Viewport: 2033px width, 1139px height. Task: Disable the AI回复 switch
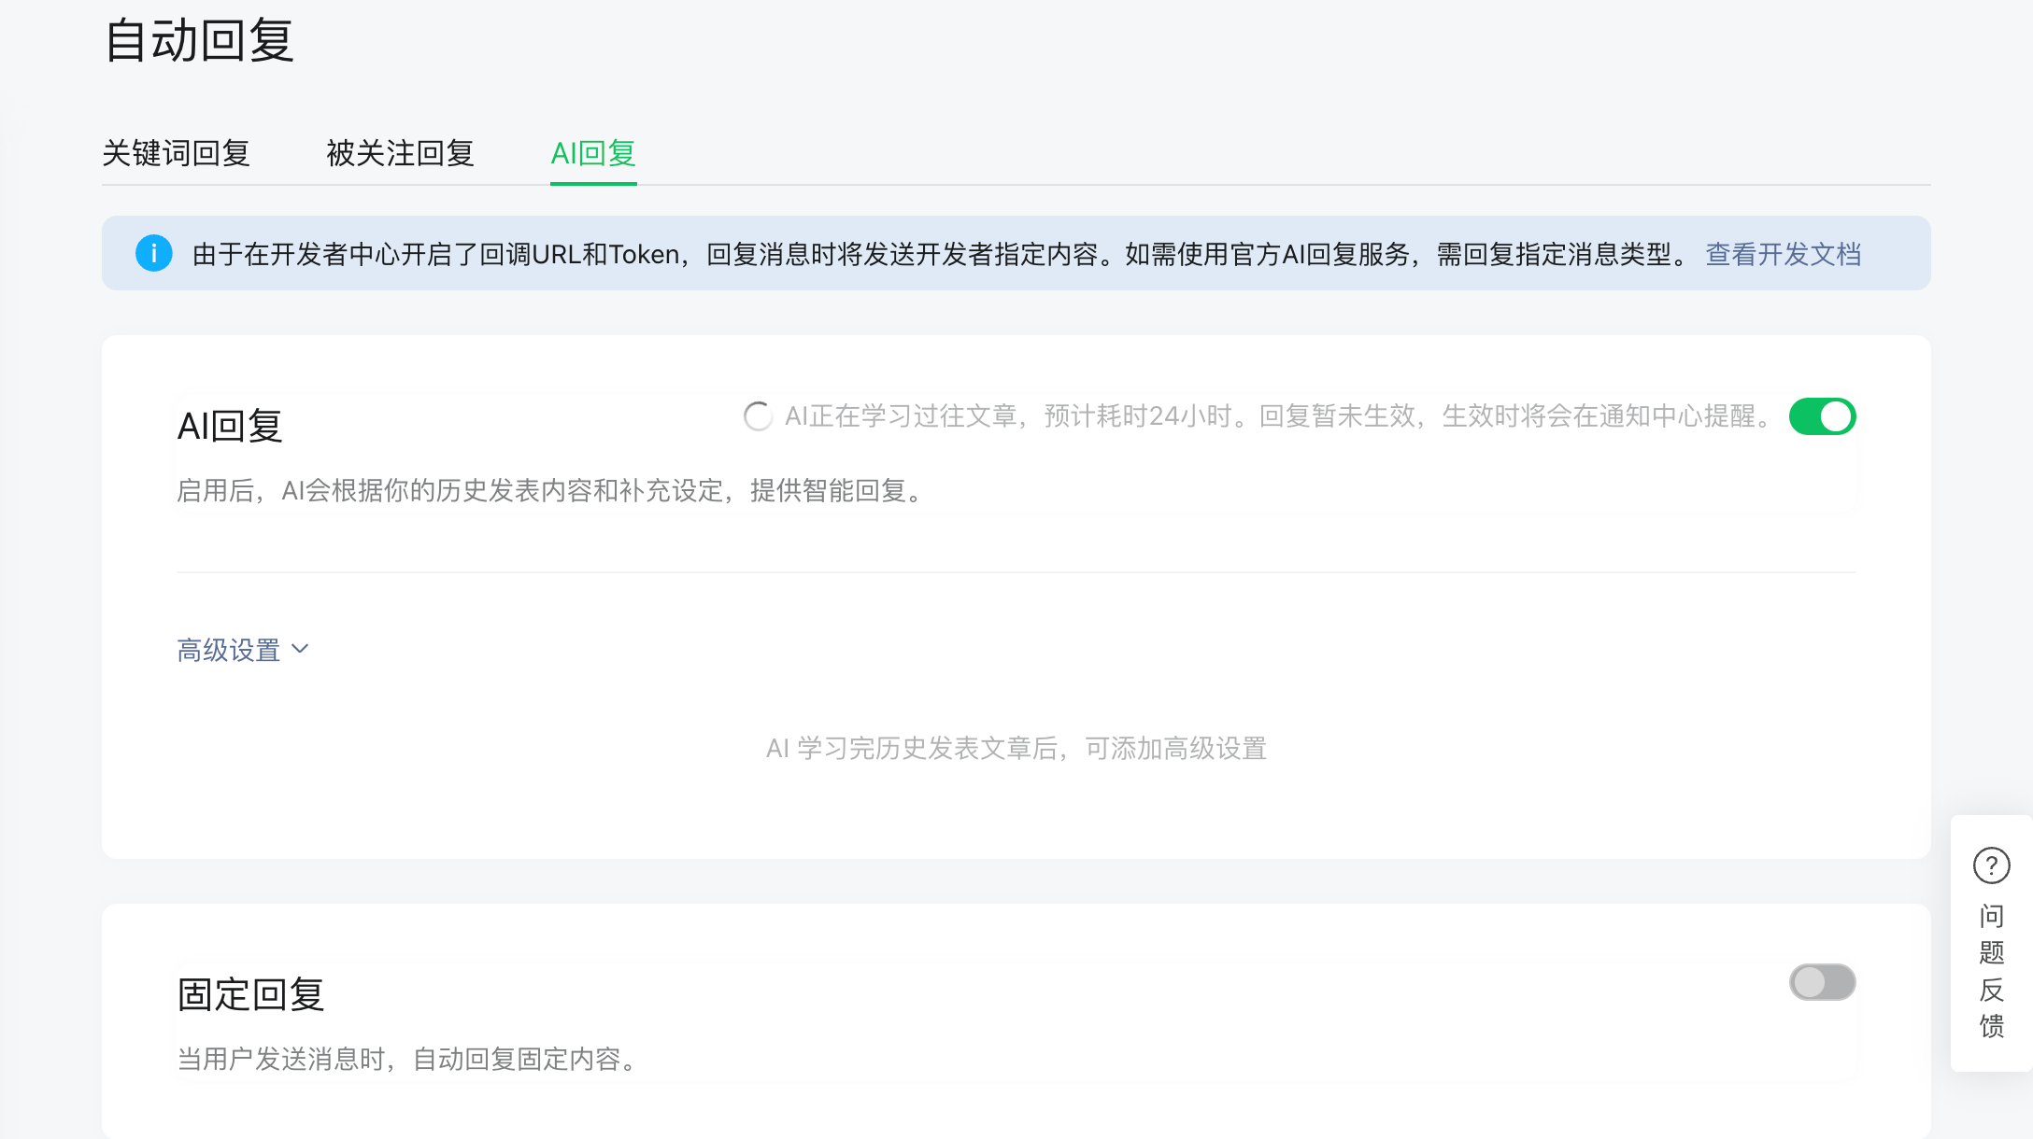1822,416
